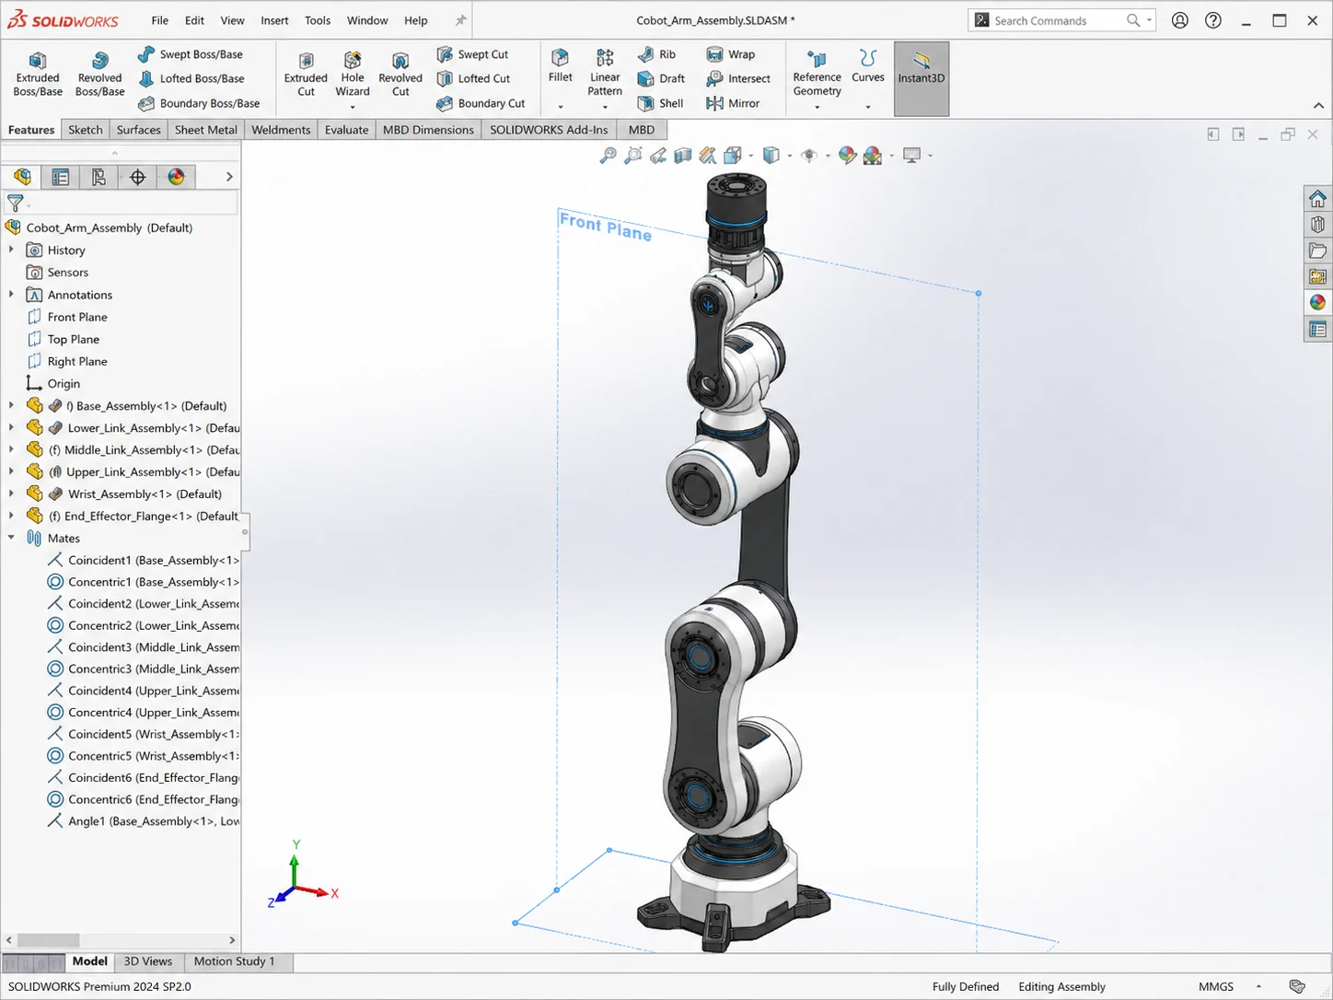The width and height of the screenshot is (1333, 1000).
Task: Click Lofted Boss/Base
Action: tap(191, 78)
